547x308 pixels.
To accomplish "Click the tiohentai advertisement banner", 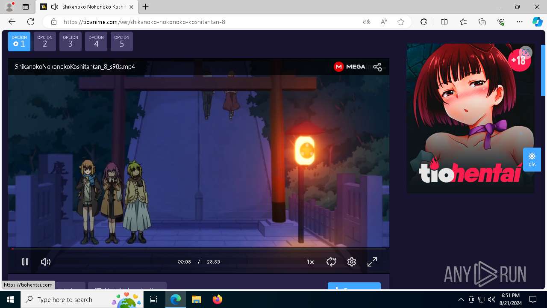I will 471,118.
